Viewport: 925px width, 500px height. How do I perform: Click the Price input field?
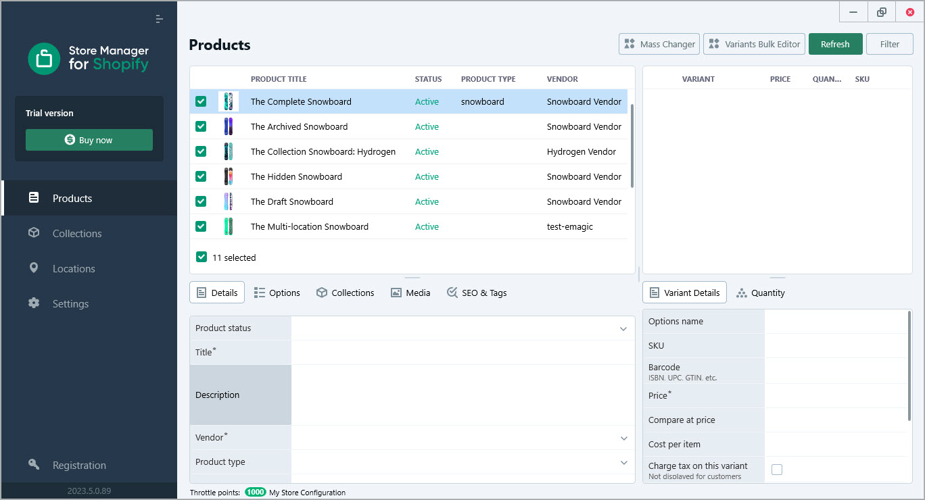(836, 396)
